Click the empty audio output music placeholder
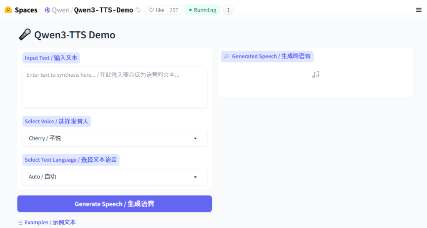Viewport: 427px width, 228px height. [316, 75]
